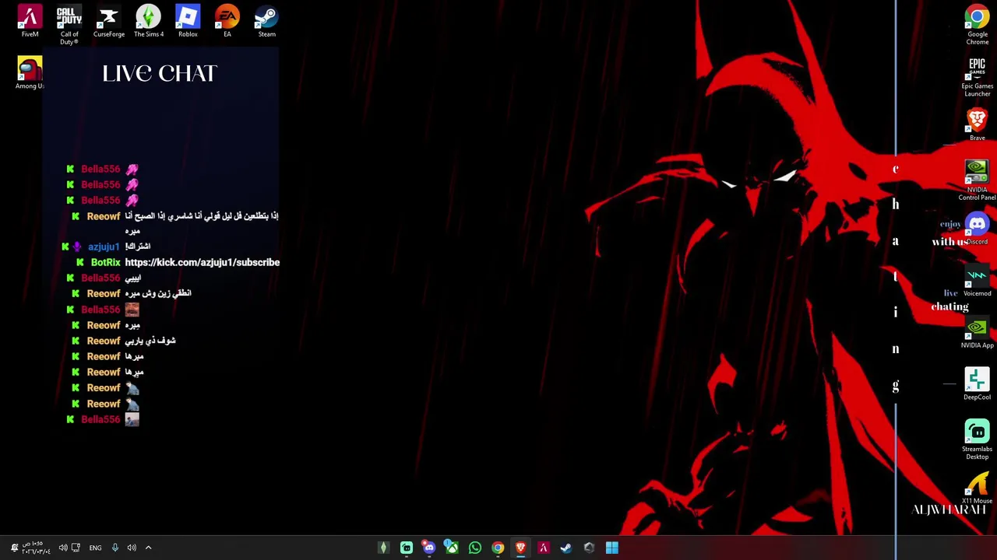Change the ENG input language
Screen dimensions: 997x560
click(x=95, y=548)
